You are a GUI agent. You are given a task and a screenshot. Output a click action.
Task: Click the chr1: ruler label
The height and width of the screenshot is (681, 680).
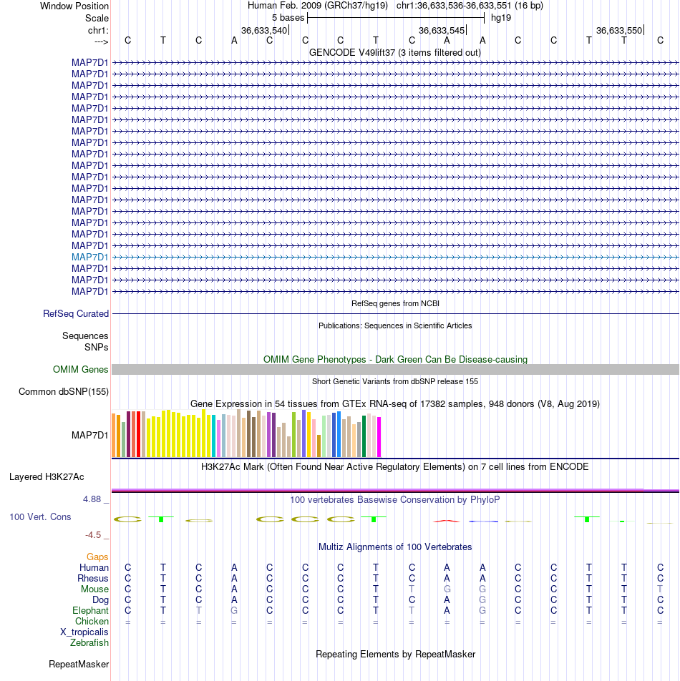98,30
